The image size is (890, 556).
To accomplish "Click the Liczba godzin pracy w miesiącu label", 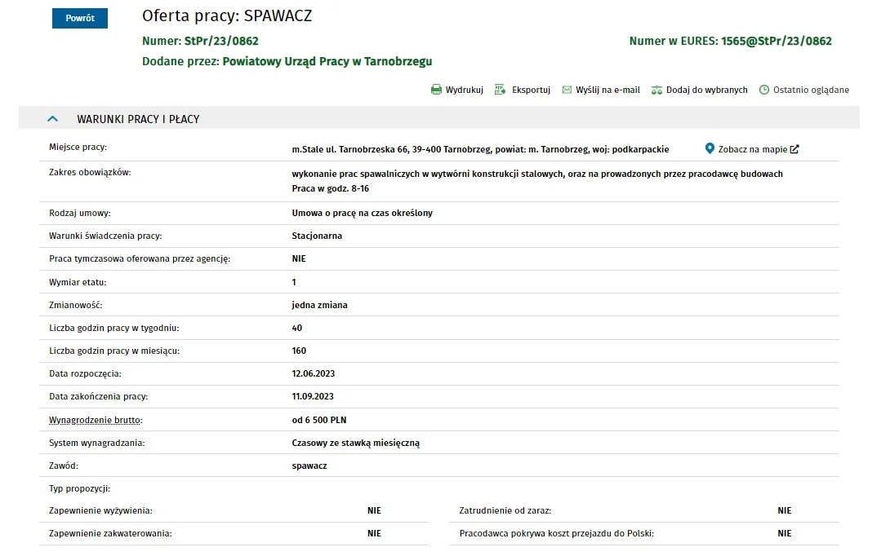I will (114, 351).
